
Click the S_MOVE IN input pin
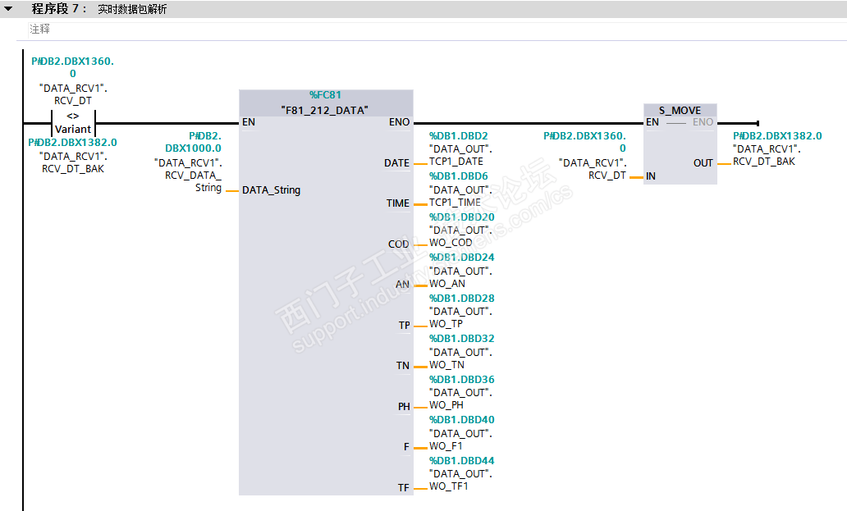tap(651, 176)
